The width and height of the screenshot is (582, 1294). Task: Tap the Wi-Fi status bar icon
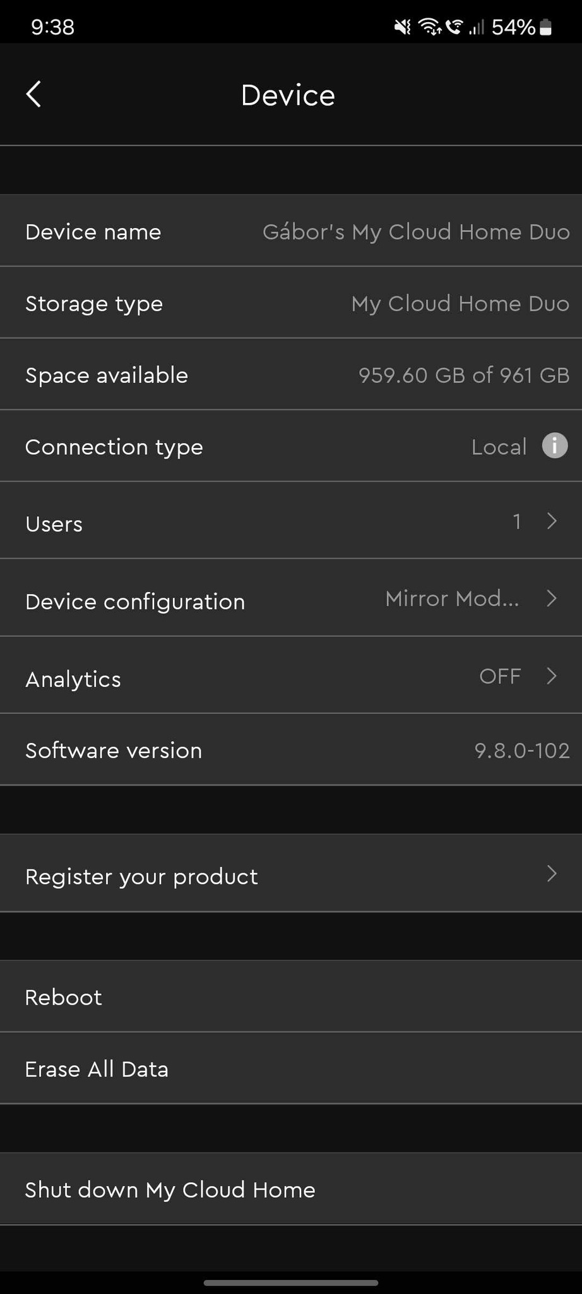tap(429, 27)
